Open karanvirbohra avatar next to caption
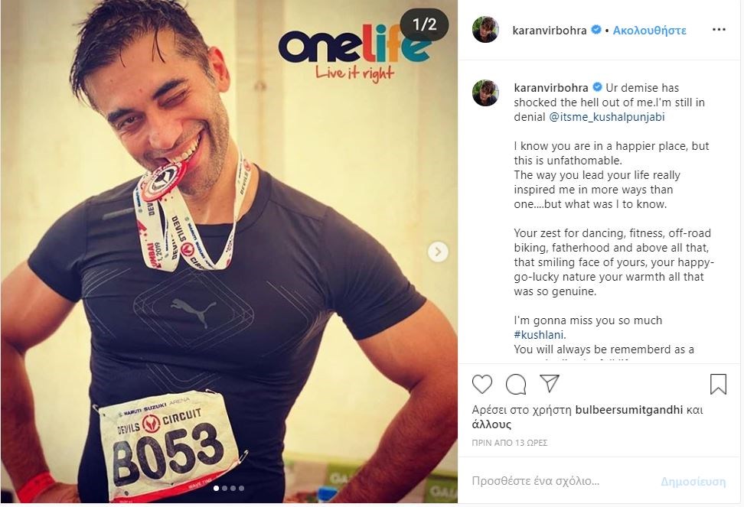 [x=485, y=93]
